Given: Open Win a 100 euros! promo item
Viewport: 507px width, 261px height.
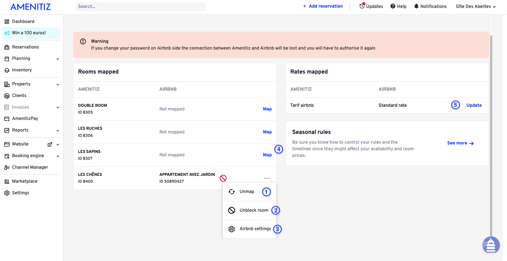Looking at the screenshot, I should coord(32,33).
